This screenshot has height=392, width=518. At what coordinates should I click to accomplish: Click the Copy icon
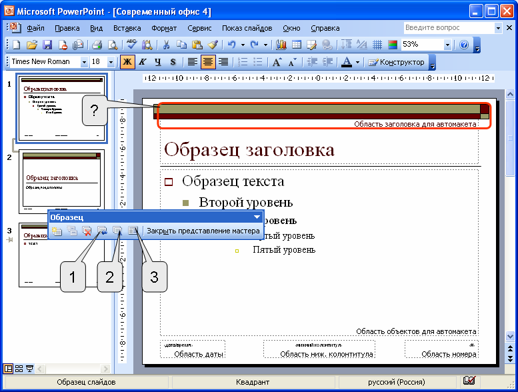pos(181,45)
